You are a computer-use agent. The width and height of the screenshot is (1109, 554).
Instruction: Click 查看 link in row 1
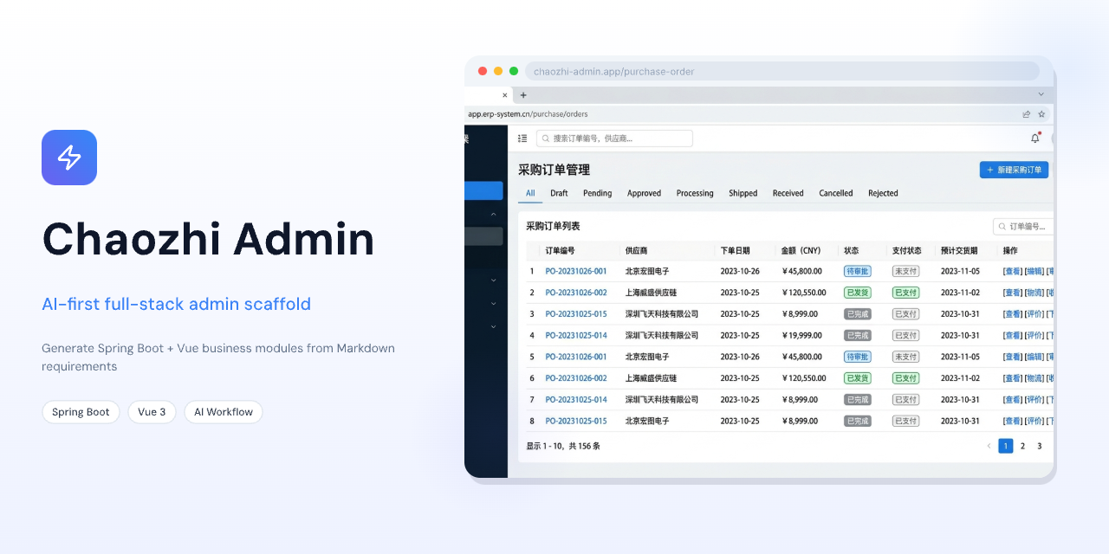[1013, 271]
